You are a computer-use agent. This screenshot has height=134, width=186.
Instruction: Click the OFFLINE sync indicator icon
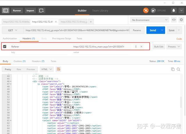point(153,10)
